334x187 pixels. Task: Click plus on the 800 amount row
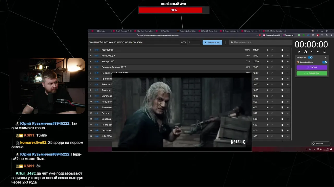point(267,102)
